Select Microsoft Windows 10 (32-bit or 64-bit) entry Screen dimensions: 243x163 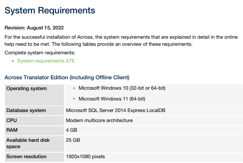122,88
